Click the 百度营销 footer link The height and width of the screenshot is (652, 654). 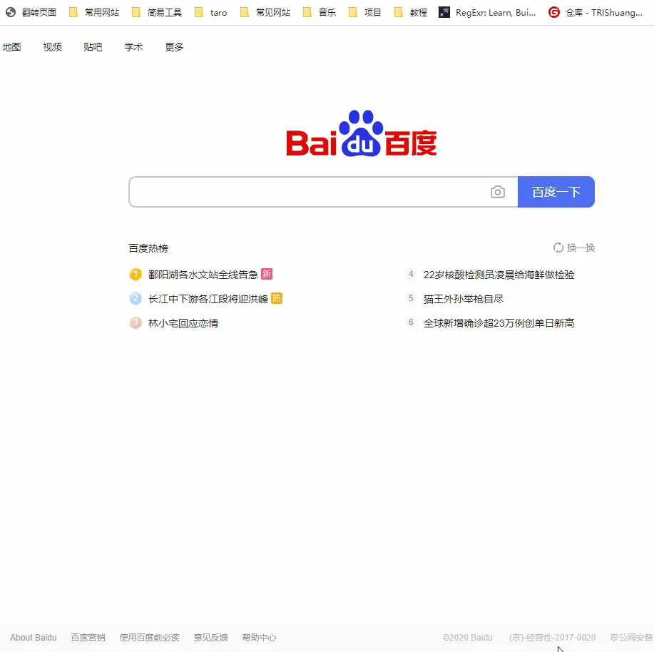click(x=88, y=638)
